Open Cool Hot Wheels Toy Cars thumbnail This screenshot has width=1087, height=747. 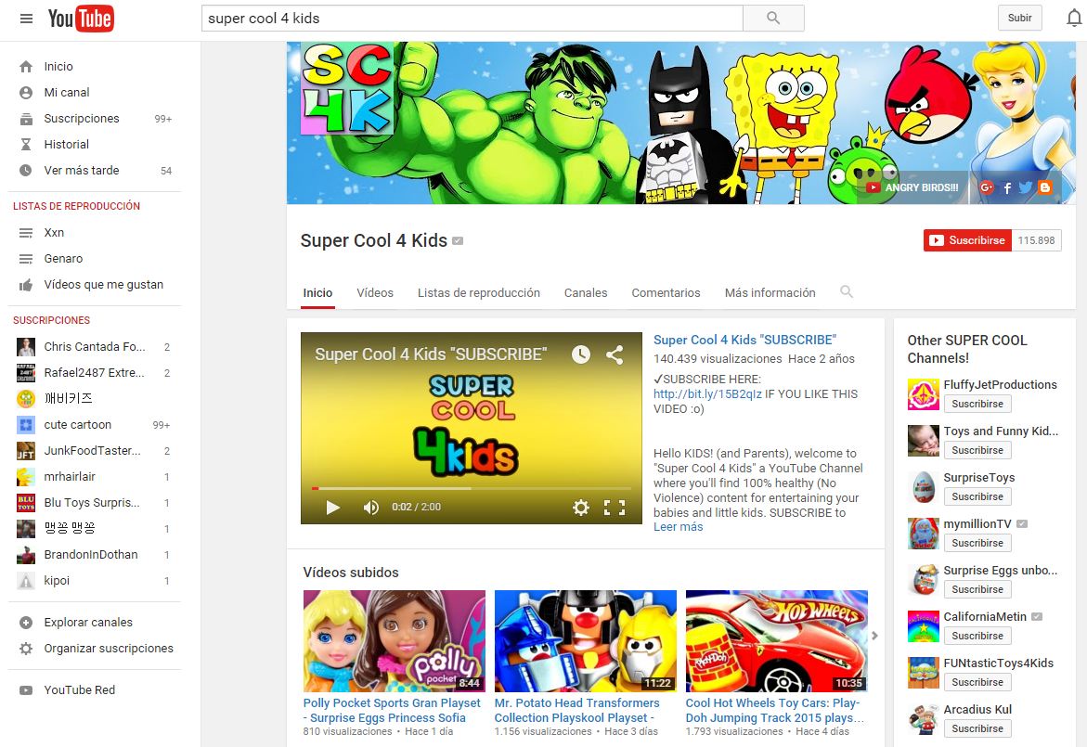click(x=776, y=641)
